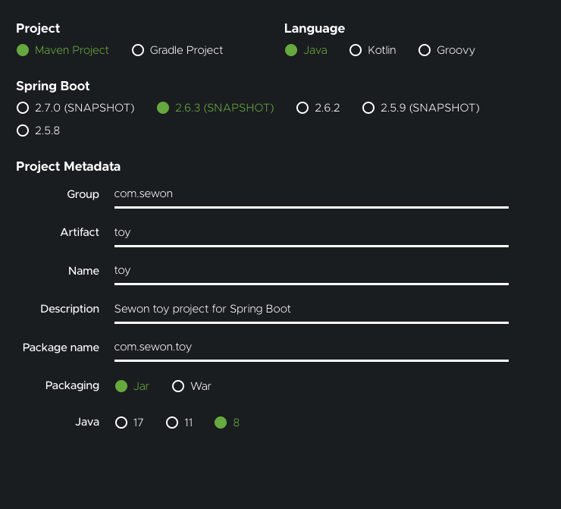Select Spring Boot version 2.6.2
Image resolution: width=561 pixels, height=509 pixels.
click(x=303, y=108)
